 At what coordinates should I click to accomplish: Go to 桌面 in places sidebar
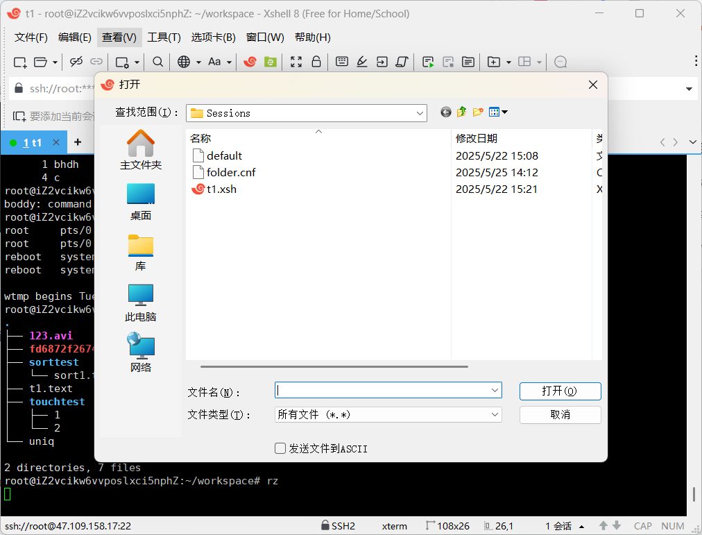click(x=141, y=202)
